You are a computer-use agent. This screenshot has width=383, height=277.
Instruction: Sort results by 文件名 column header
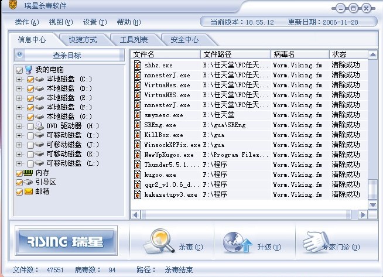[x=166, y=54]
